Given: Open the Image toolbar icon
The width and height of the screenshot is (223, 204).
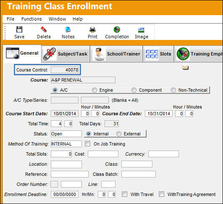Looking at the screenshot, I should click(x=141, y=30).
